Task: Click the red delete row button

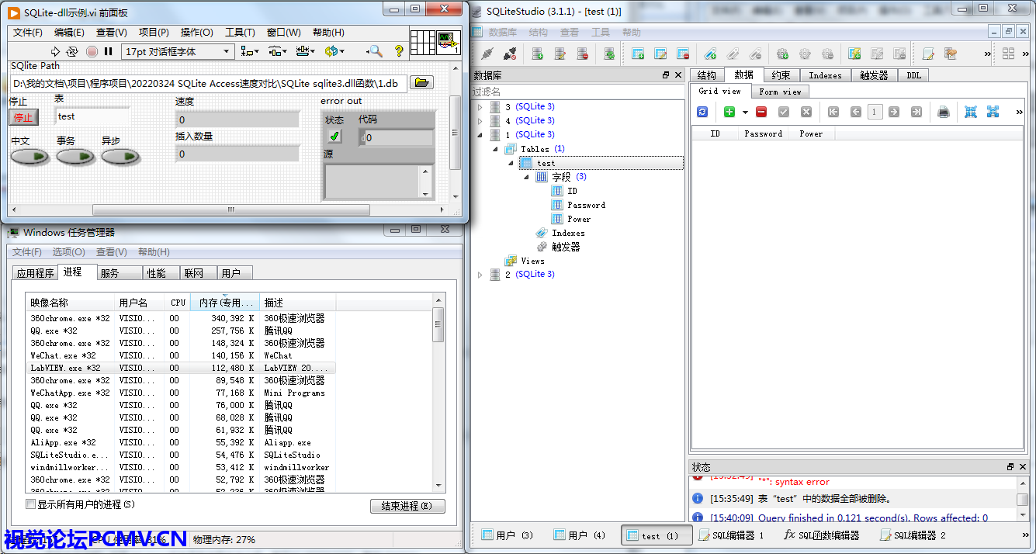Action: [761, 112]
